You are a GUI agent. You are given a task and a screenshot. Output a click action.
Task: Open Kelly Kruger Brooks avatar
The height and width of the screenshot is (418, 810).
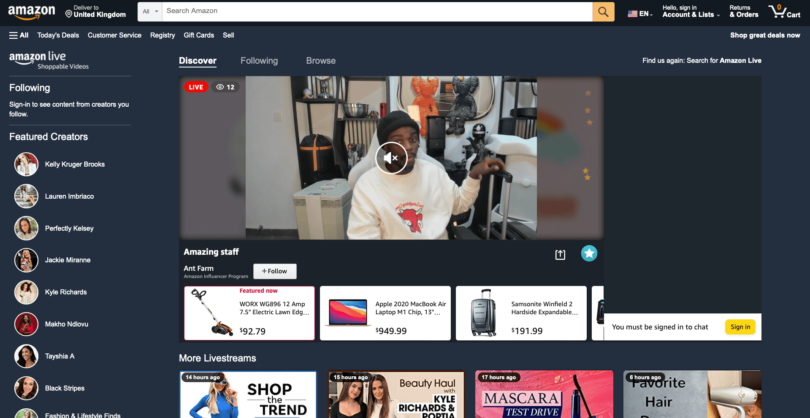point(26,164)
